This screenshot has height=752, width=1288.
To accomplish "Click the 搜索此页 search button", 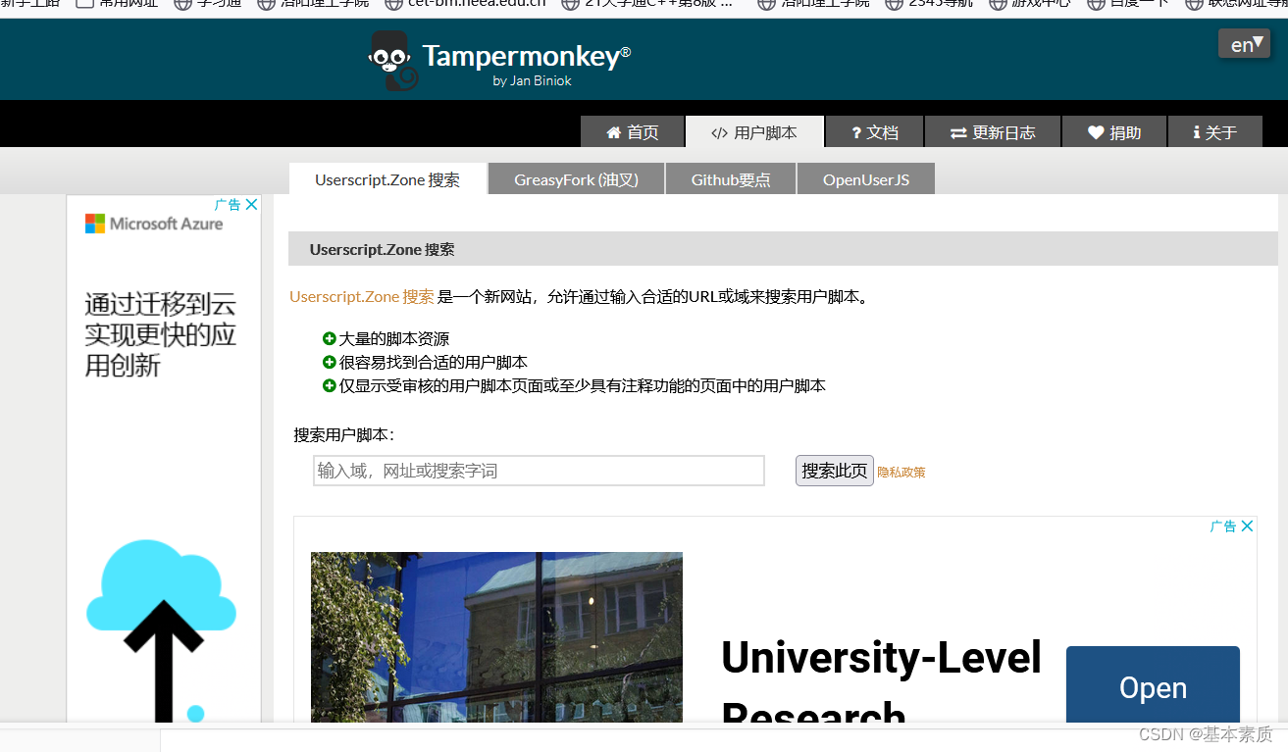I will (x=834, y=471).
